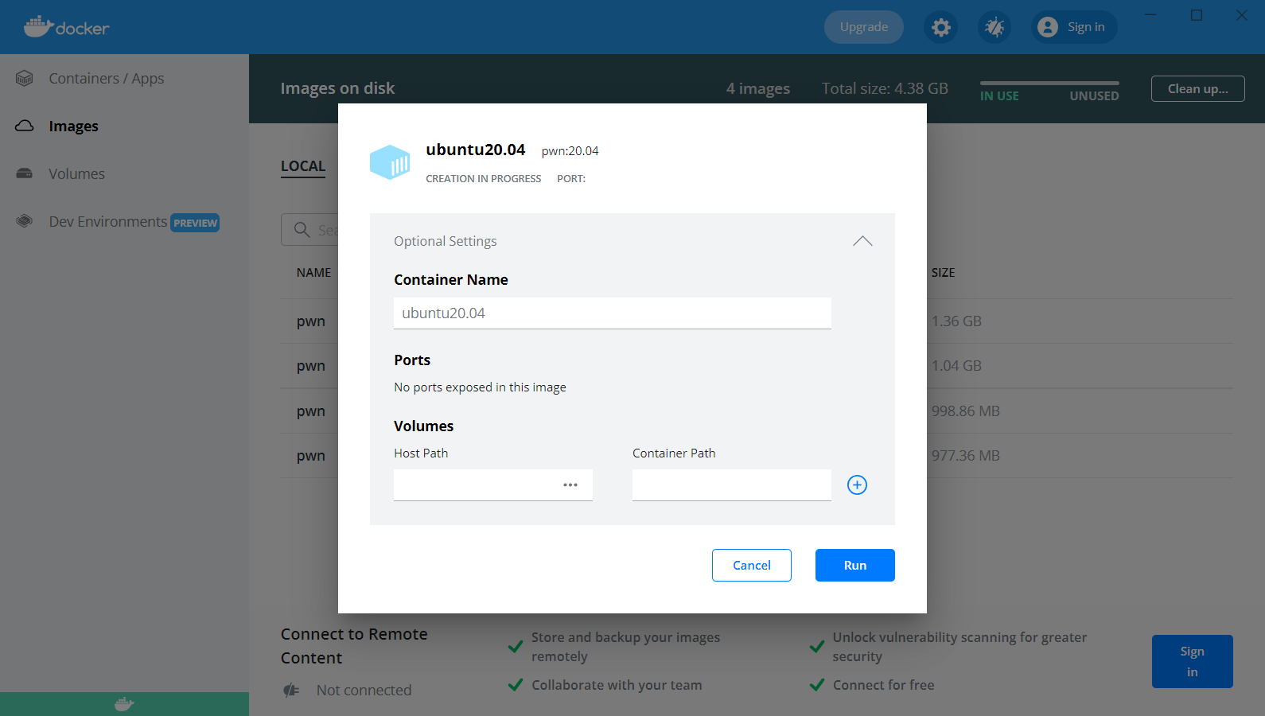This screenshot has height=716, width=1265.
Task: Click 'CREATION IN PROGRESS' status text
Action: (x=483, y=178)
